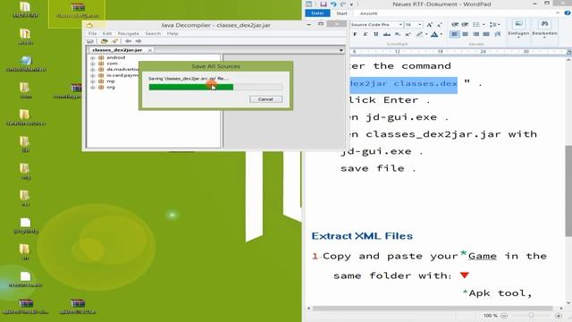Viewport: 572px width, 322px height.
Task: Click the WordPad zoom slider
Action: coord(531,316)
